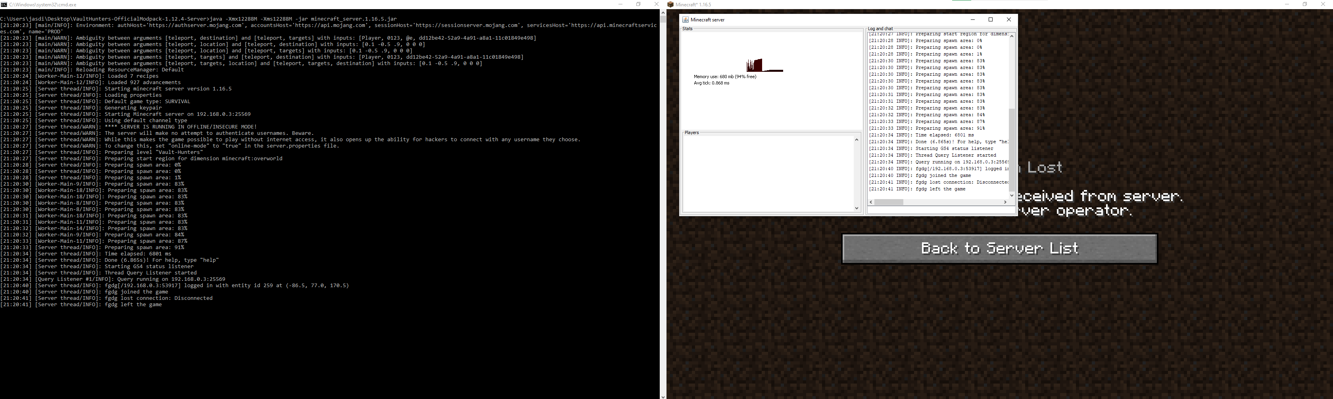Click the left arrow of the log's horizontal scrollbar
Screen dimensions: 1333x399
point(871,202)
